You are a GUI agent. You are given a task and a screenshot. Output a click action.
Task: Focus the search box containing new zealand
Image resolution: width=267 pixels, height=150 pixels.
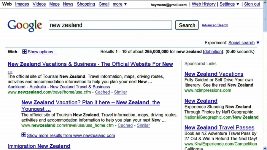(110, 25)
